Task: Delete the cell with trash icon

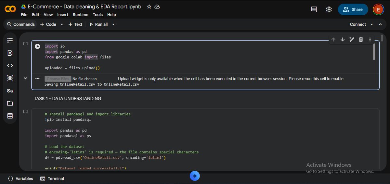Action: click(361, 39)
